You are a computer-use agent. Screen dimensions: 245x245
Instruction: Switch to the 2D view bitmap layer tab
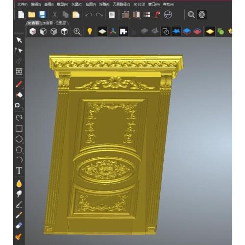(54, 23)
